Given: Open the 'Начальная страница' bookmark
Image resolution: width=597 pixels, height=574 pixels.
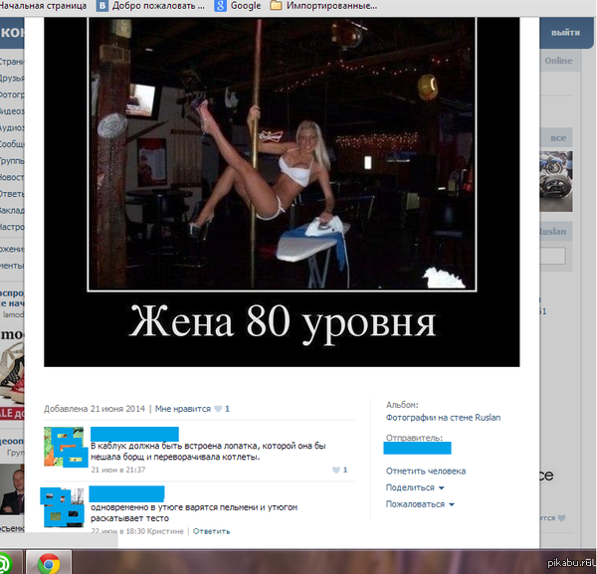Looking at the screenshot, I should pos(40,6).
